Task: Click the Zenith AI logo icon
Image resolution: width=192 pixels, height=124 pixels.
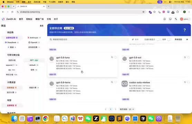Action: click(3, 19)
